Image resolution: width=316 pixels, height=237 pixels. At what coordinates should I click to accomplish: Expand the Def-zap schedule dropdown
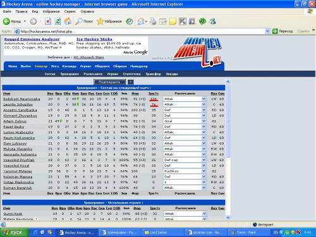click(x=204, y=160)
